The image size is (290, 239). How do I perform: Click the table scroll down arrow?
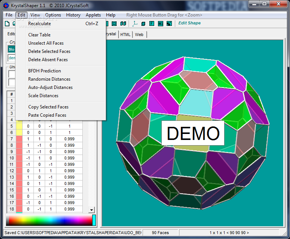(x=91, y=210)
